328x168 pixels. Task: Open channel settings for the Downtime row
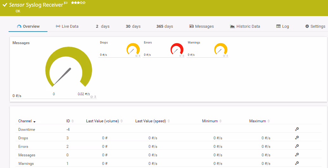click(x=297, y=129)
